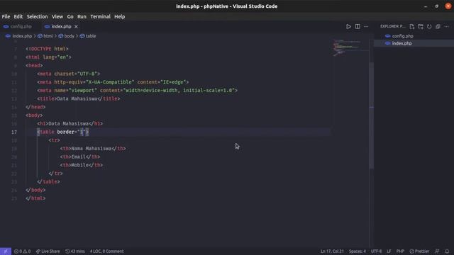
Task: Click line number 17 in the gutter
Action: 14,132
